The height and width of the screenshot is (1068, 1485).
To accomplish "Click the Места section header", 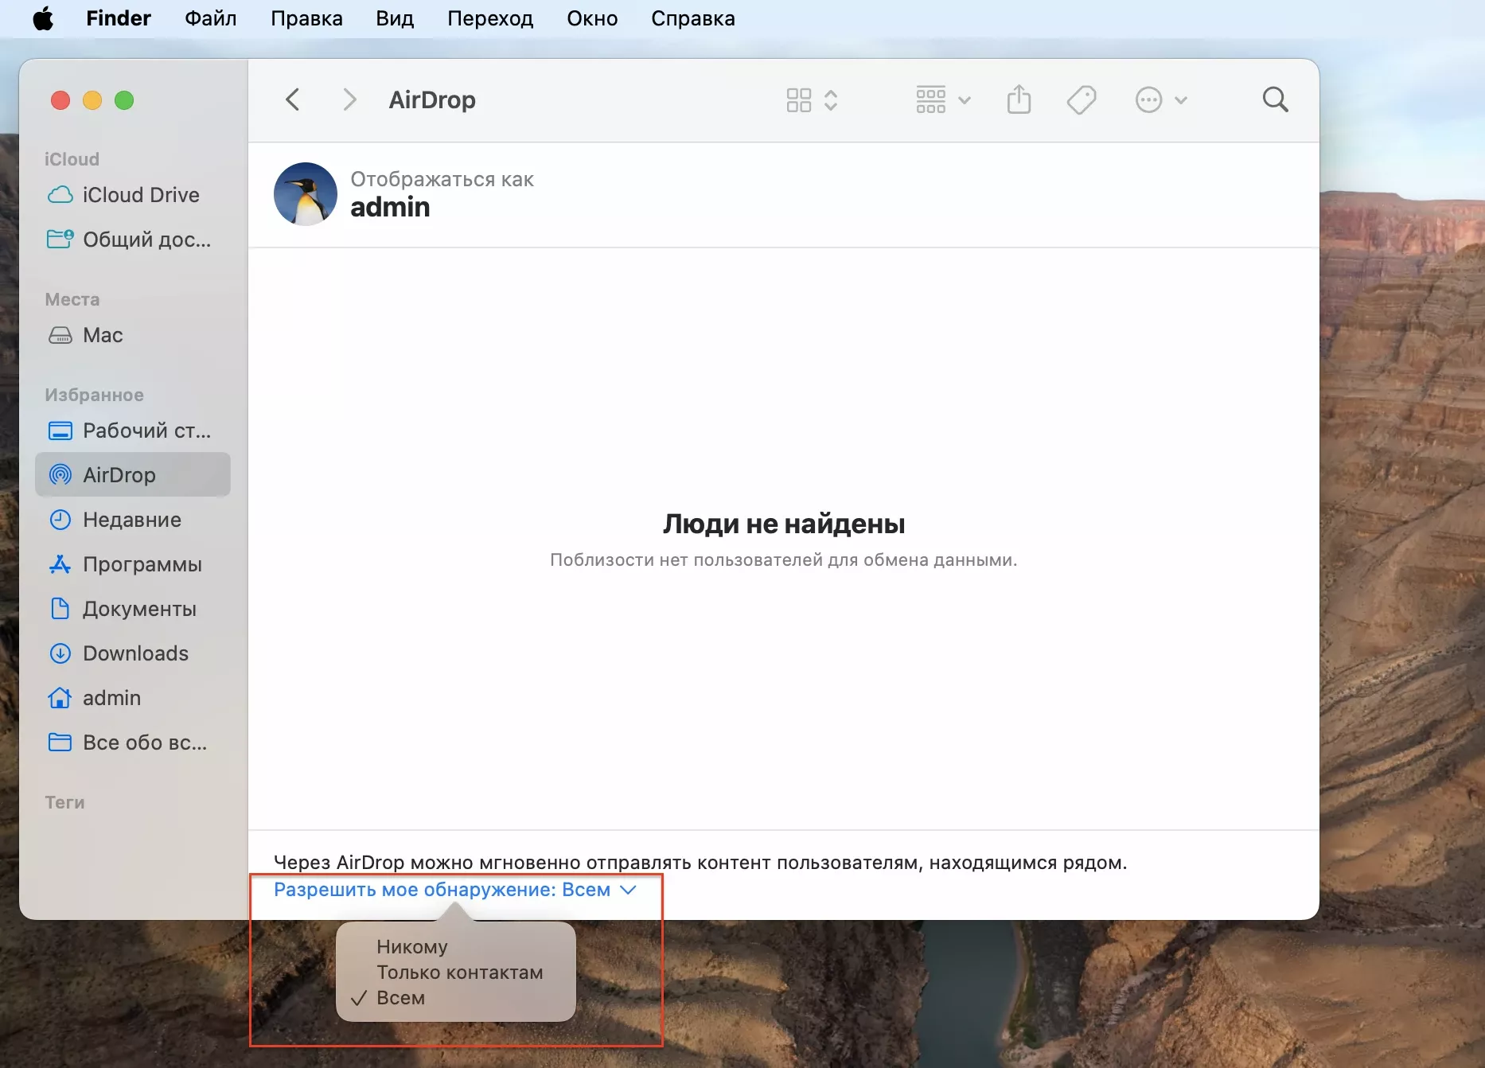I will (72, 299).
